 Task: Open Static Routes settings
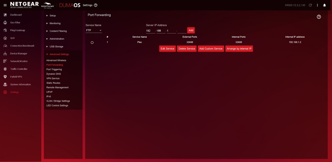[x=53, y=83]
